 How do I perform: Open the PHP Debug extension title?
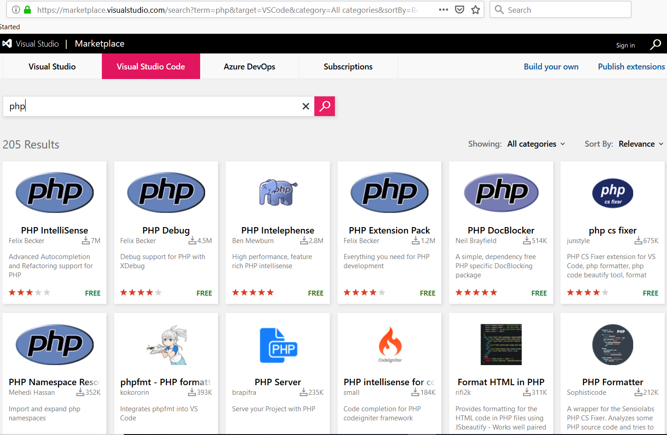pos(166,230)
